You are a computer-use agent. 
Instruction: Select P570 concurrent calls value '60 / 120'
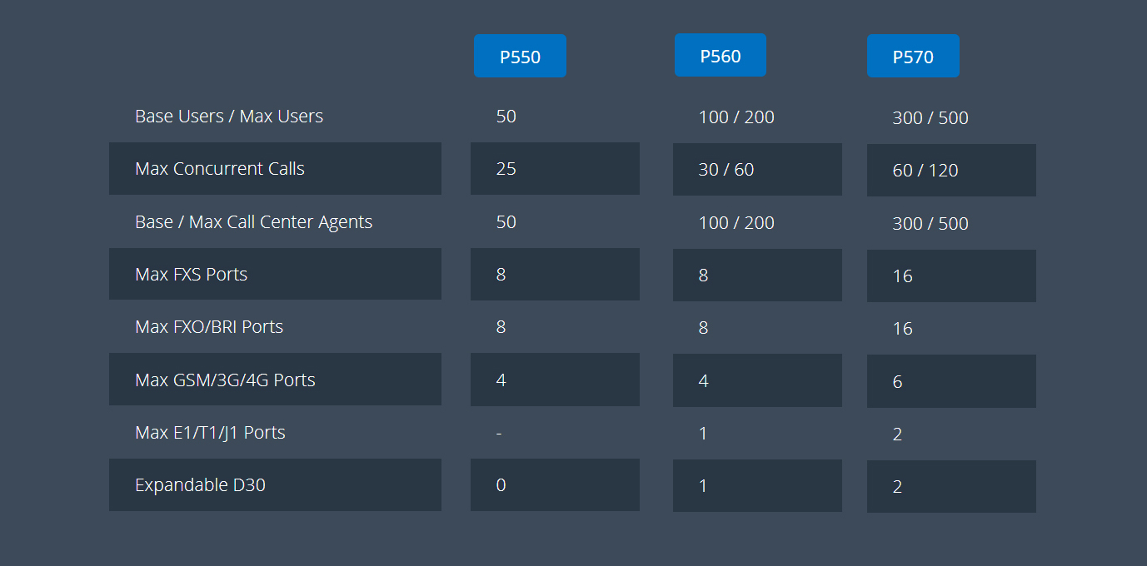tap(925, 171)
